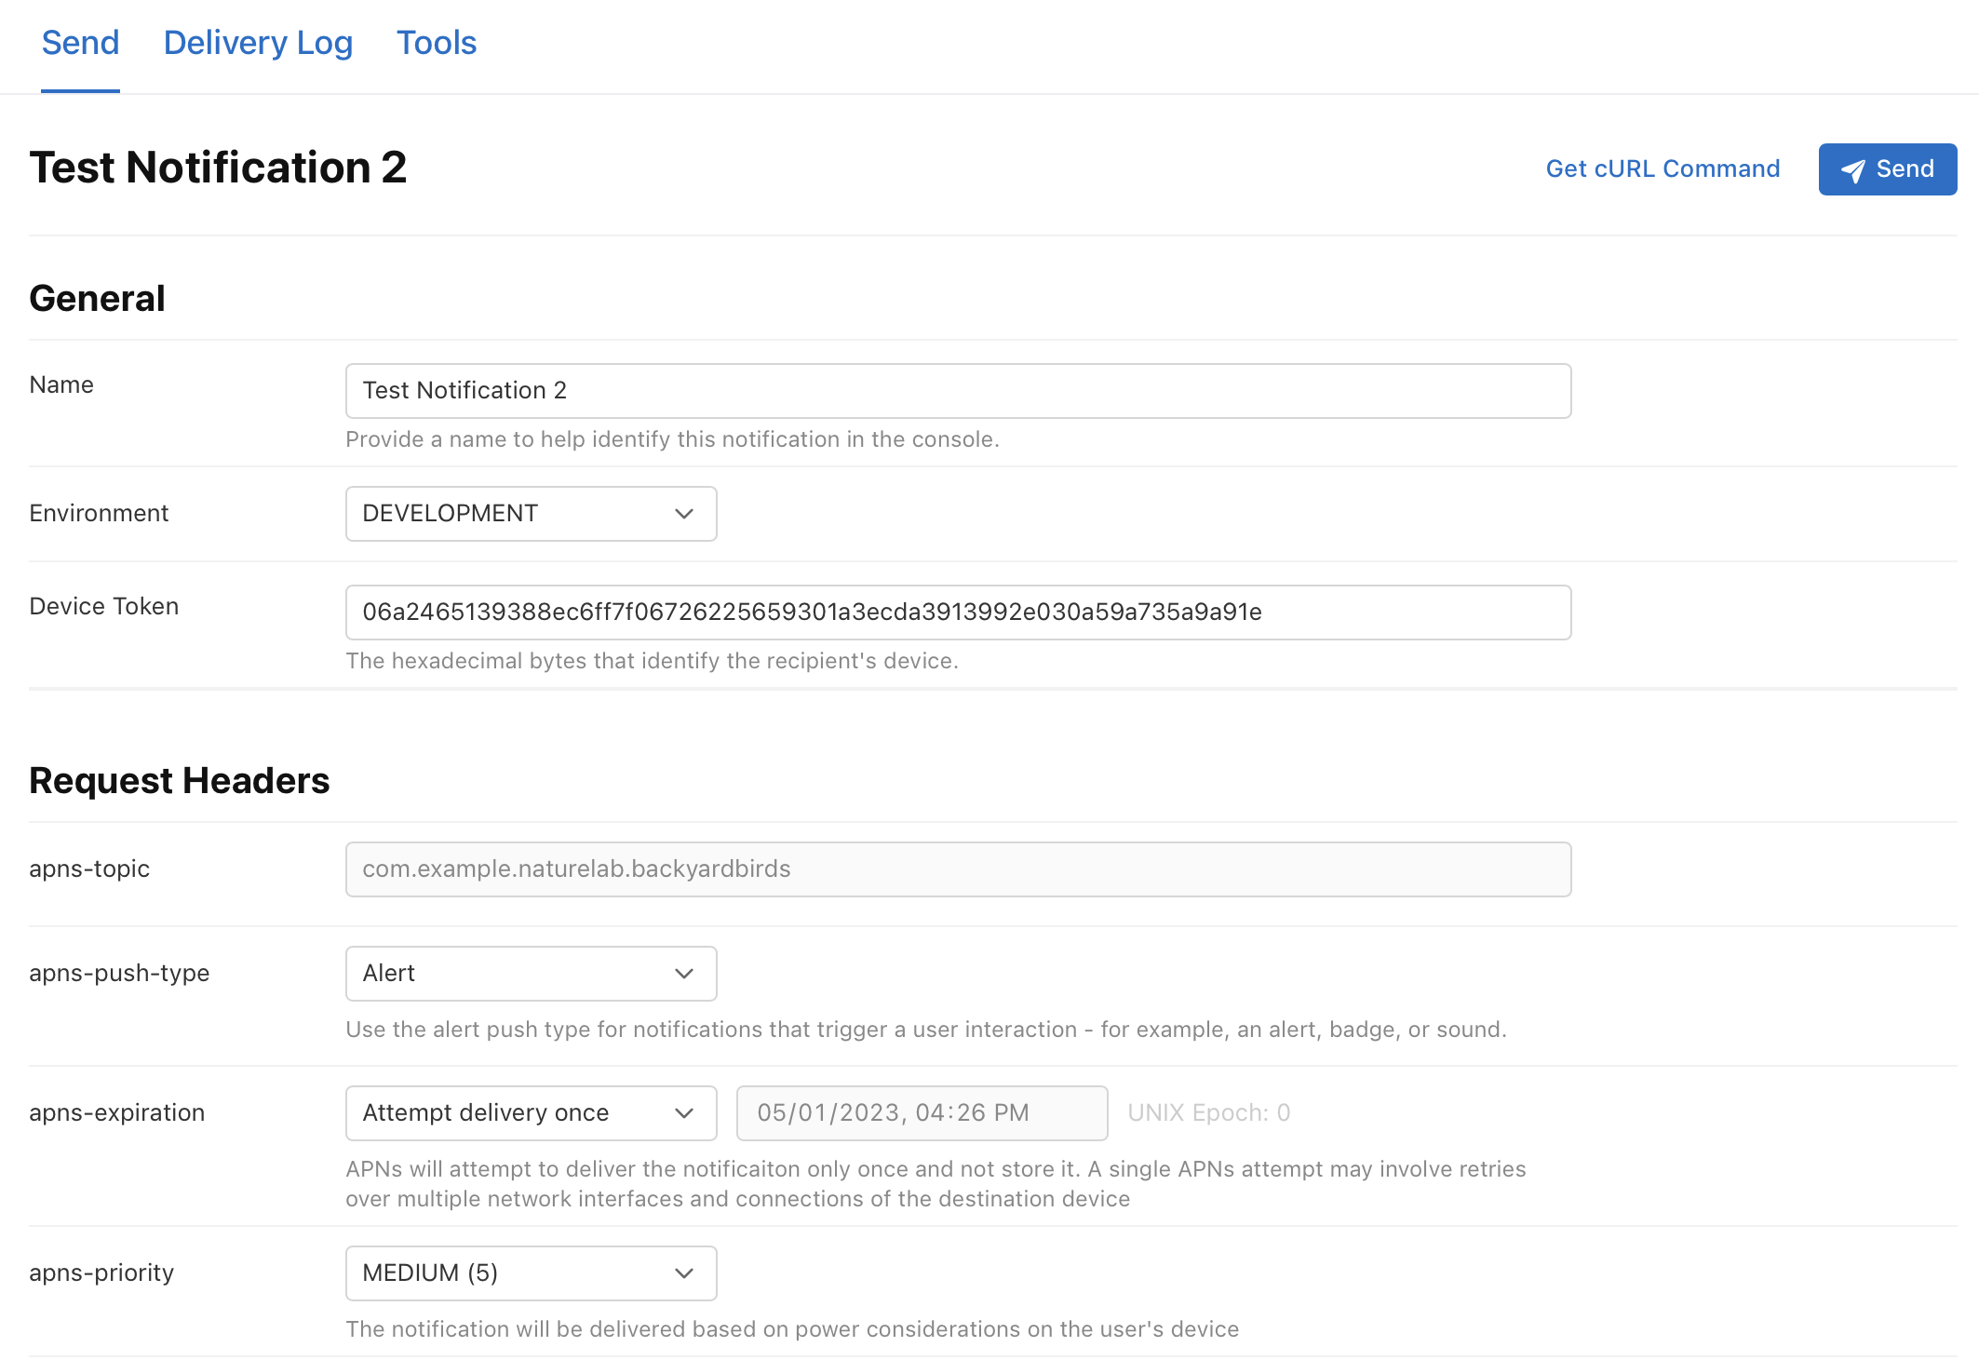The image size is (1979, 1360).
Task: Click the apns-push-type chevron arrow
Action: pos(684,974)
